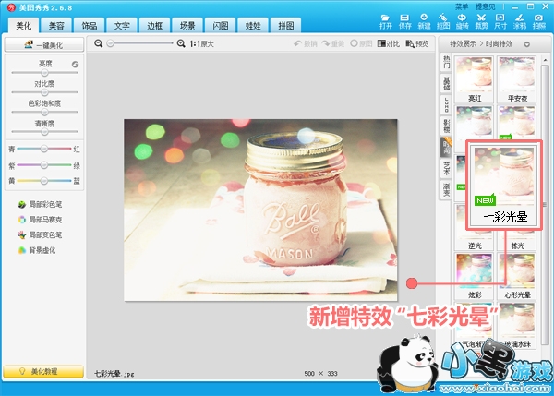The width and height of the screenshot is (554, 396).
Task: Switch to the 美化 tab
Action: click(x=24, y=26)
